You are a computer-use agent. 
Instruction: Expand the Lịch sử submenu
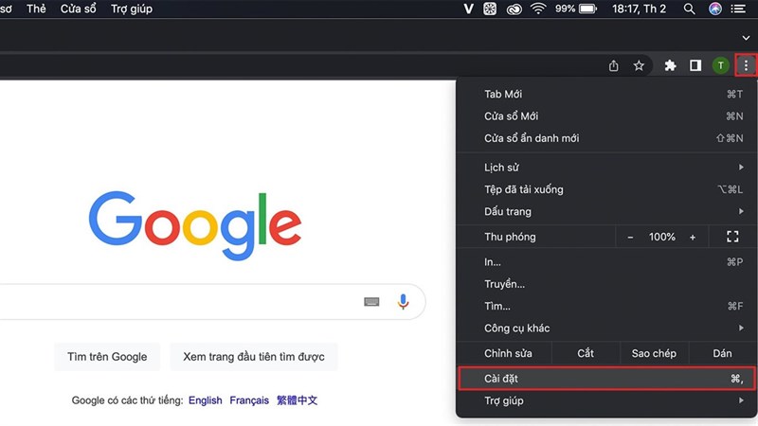pos(606,168)
